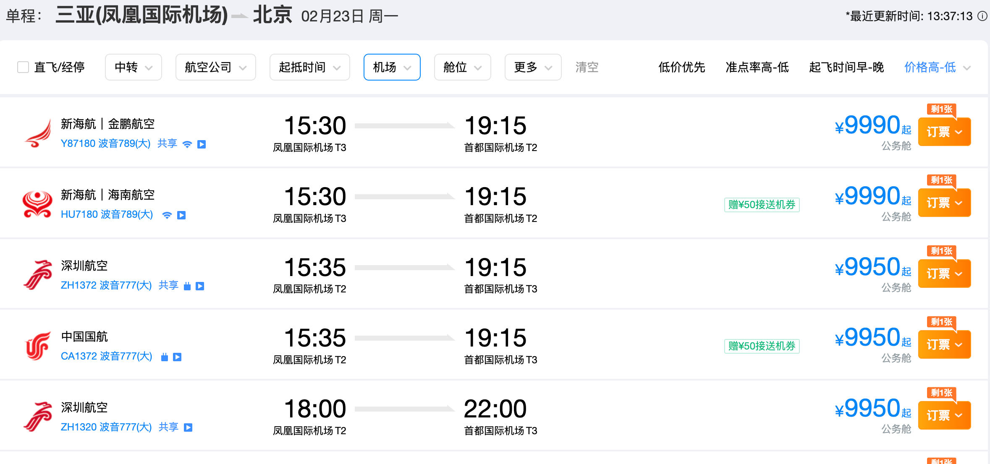Screen dimensions: 990x464
Task: Open the 起抵时间 filter dropdown
Action: coord(309,67)
